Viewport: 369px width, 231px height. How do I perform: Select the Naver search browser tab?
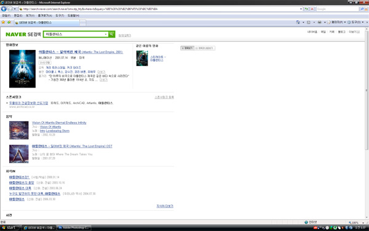[x=47, y=23]
